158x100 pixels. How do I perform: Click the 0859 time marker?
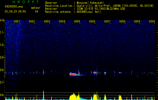(x=137, y=21)
